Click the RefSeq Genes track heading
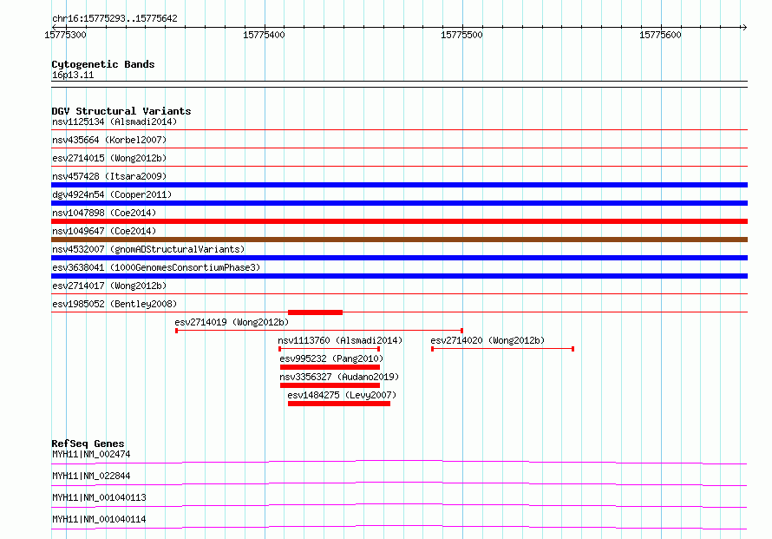Image resolution: width=772 pixels, height=539 pixels. click(x=88, y=444)
